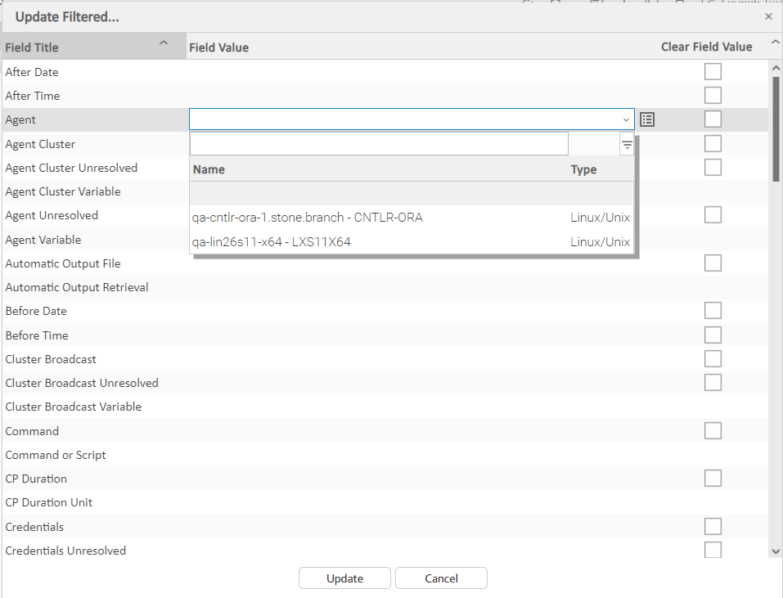The width and height of the screenshot is (783, 598).
Task: Click the scrollbar up arrow
Action: 776,67
